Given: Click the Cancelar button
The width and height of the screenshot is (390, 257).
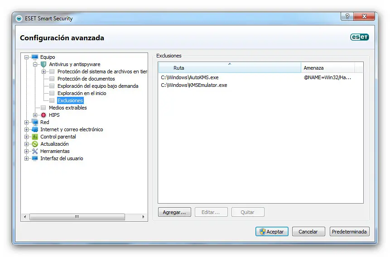Looking at the screenshot, I should click(x=308, y=232).
